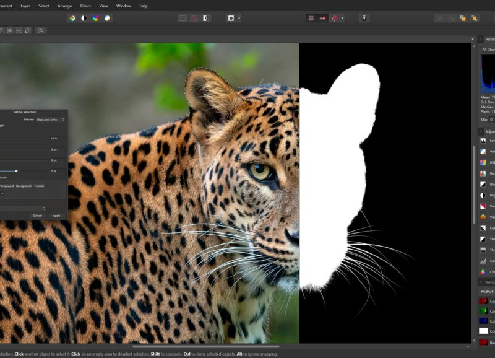Viewport: 495px width, 358px height.
Task: Add a White Balance adjustment
Action: click(483, 152)
